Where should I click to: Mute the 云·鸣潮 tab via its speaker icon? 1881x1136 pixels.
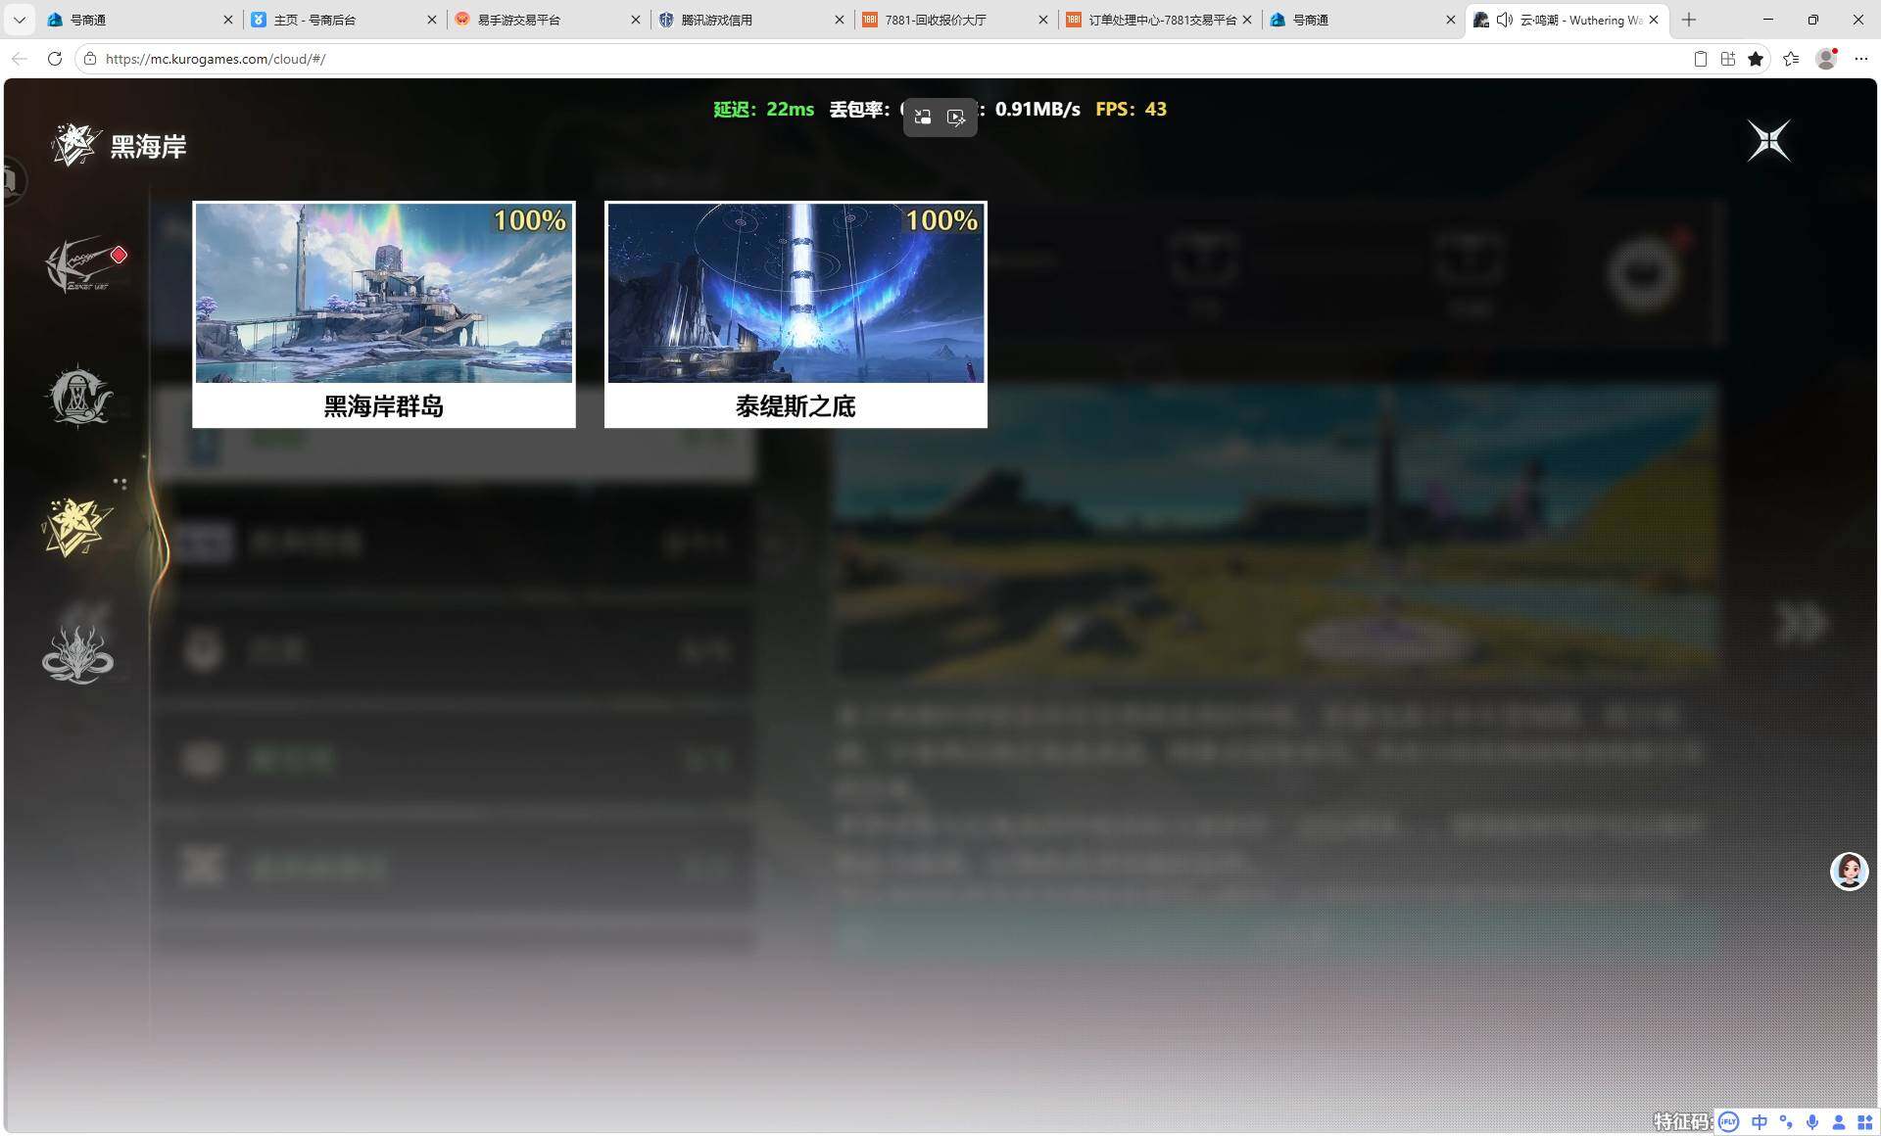coord(1505,20)
